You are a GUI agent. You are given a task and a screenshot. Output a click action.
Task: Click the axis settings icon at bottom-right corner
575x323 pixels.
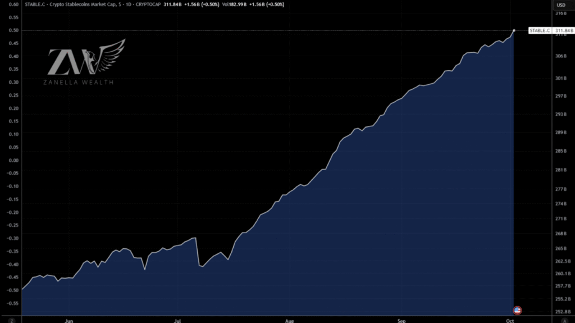pos(562,320)
